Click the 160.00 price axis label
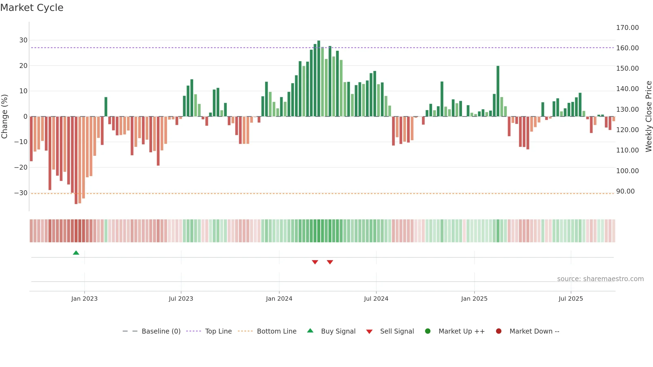Viewport: 653px width, 367px height. pos(627,48)
